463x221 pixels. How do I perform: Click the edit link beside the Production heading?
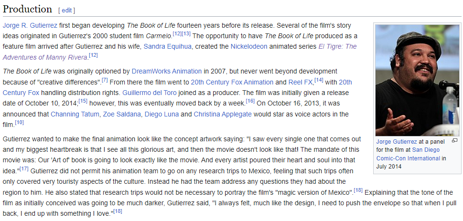(x=66, y=10)
